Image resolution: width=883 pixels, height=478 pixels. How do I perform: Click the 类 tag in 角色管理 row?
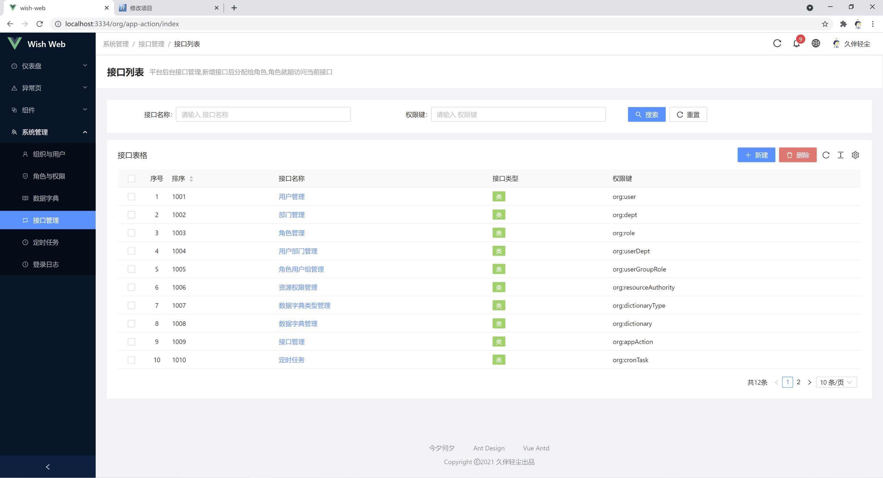pyautogui.click(x=499, y=233)
